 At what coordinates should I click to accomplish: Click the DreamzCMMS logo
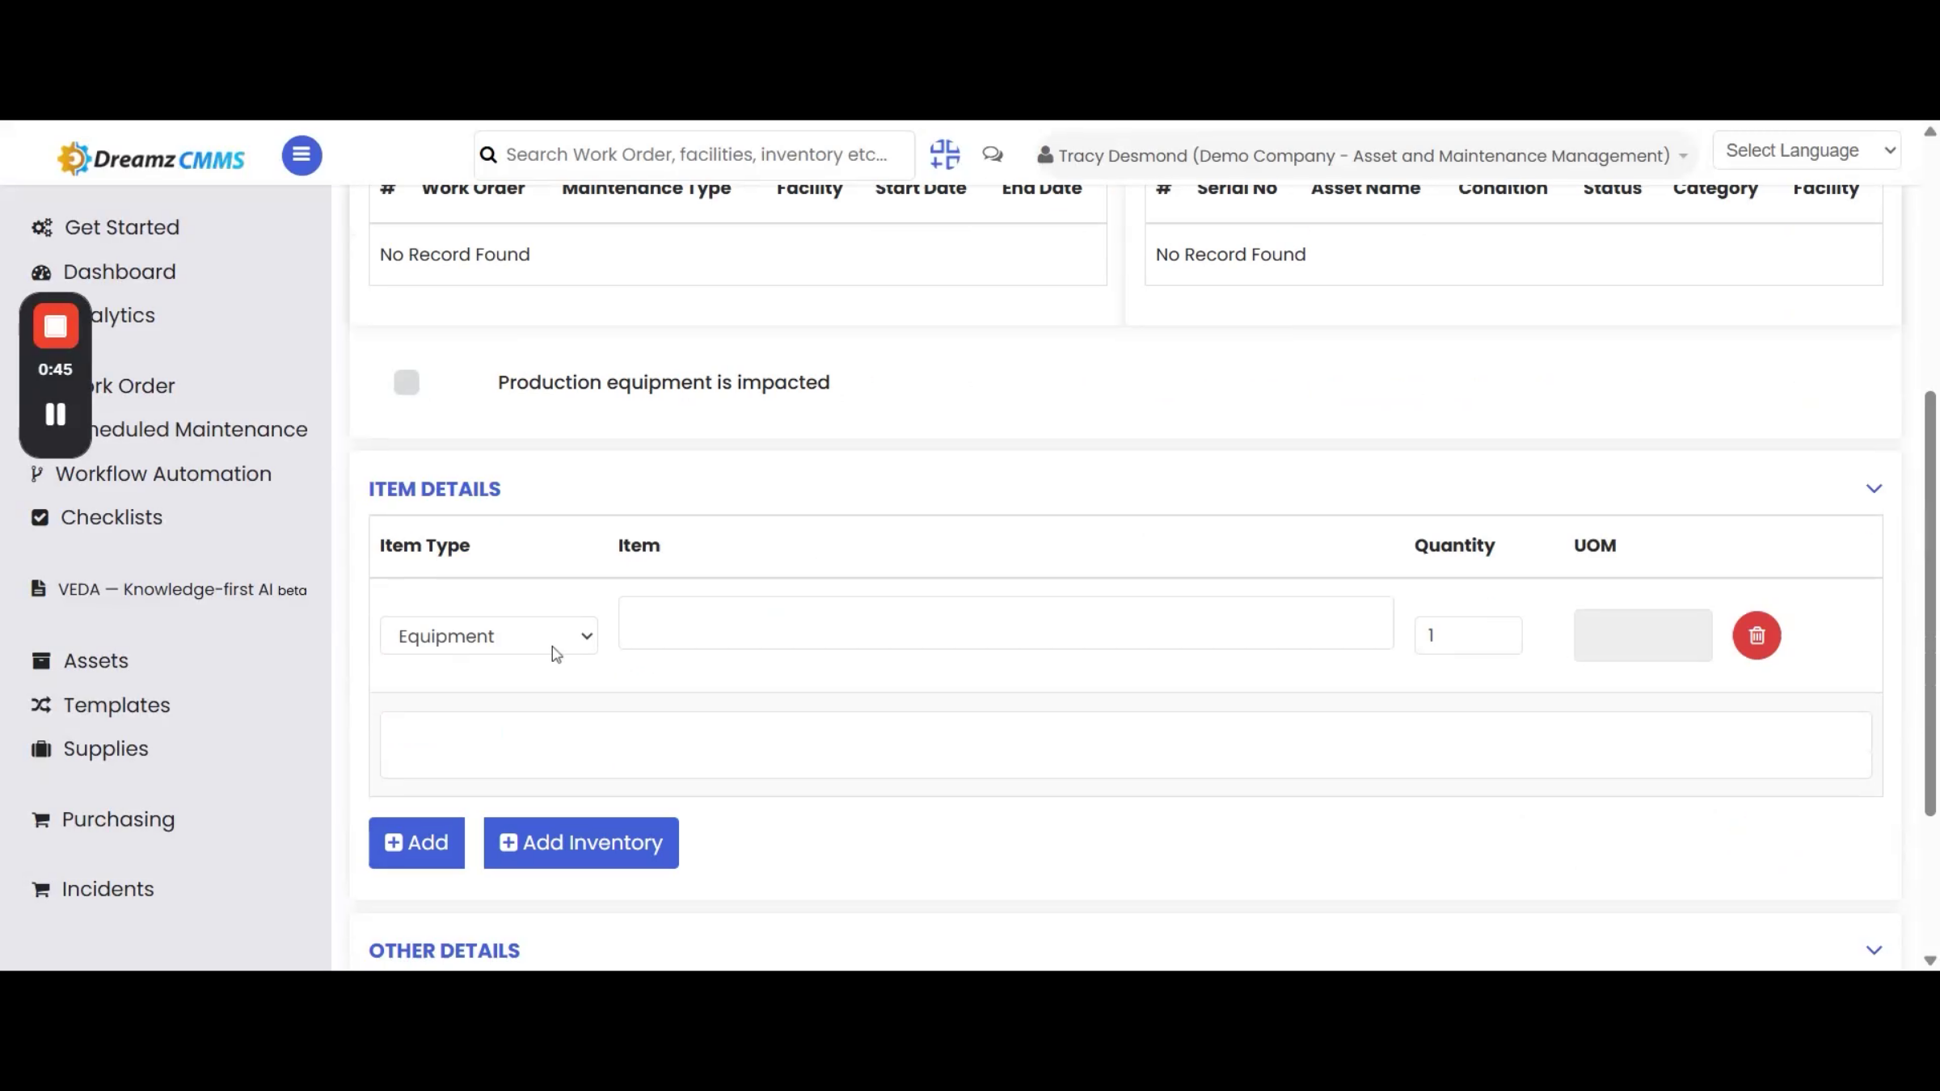click(151, 158)
